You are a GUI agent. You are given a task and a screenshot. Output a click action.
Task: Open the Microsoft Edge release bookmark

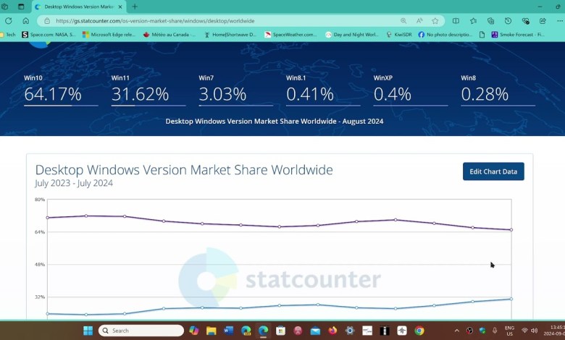tap(109, 35)
